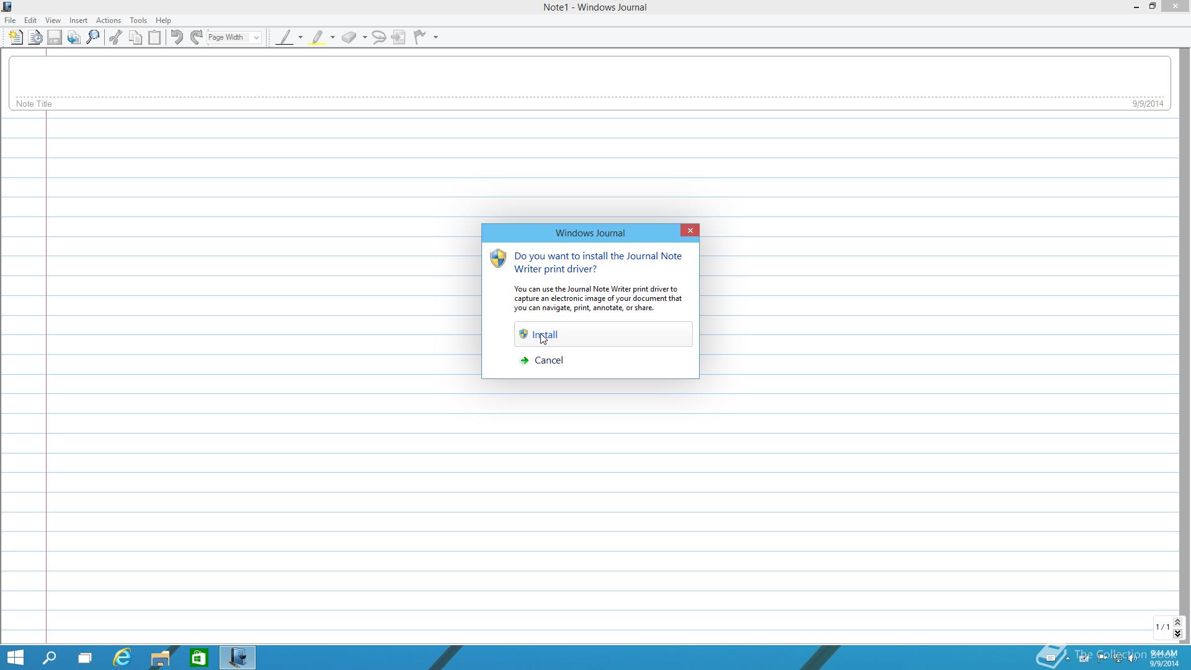
Task: Select the Lasso selection tool
Action: 379,37
